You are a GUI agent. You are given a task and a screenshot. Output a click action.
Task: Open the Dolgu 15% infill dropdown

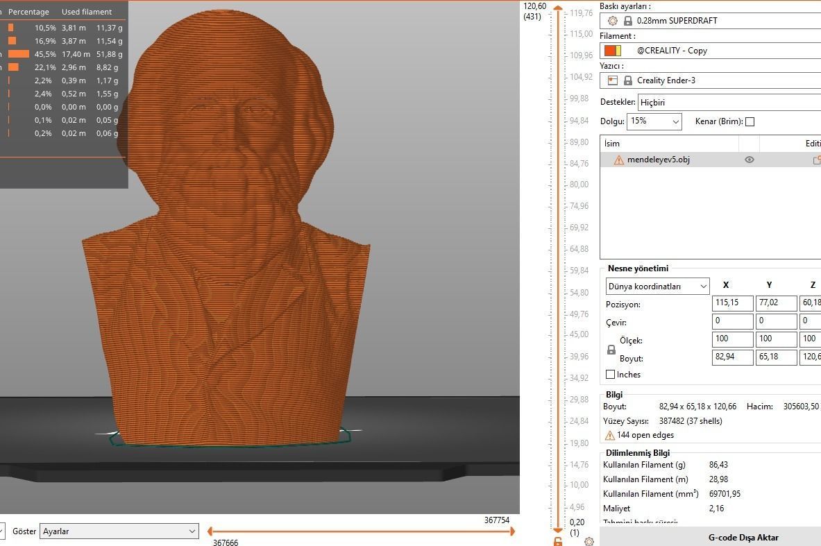coord(654,121)
